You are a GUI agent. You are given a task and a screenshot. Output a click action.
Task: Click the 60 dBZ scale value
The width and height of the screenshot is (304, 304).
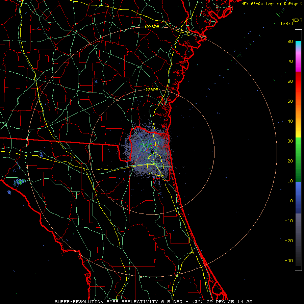click(x=290, y=81)
